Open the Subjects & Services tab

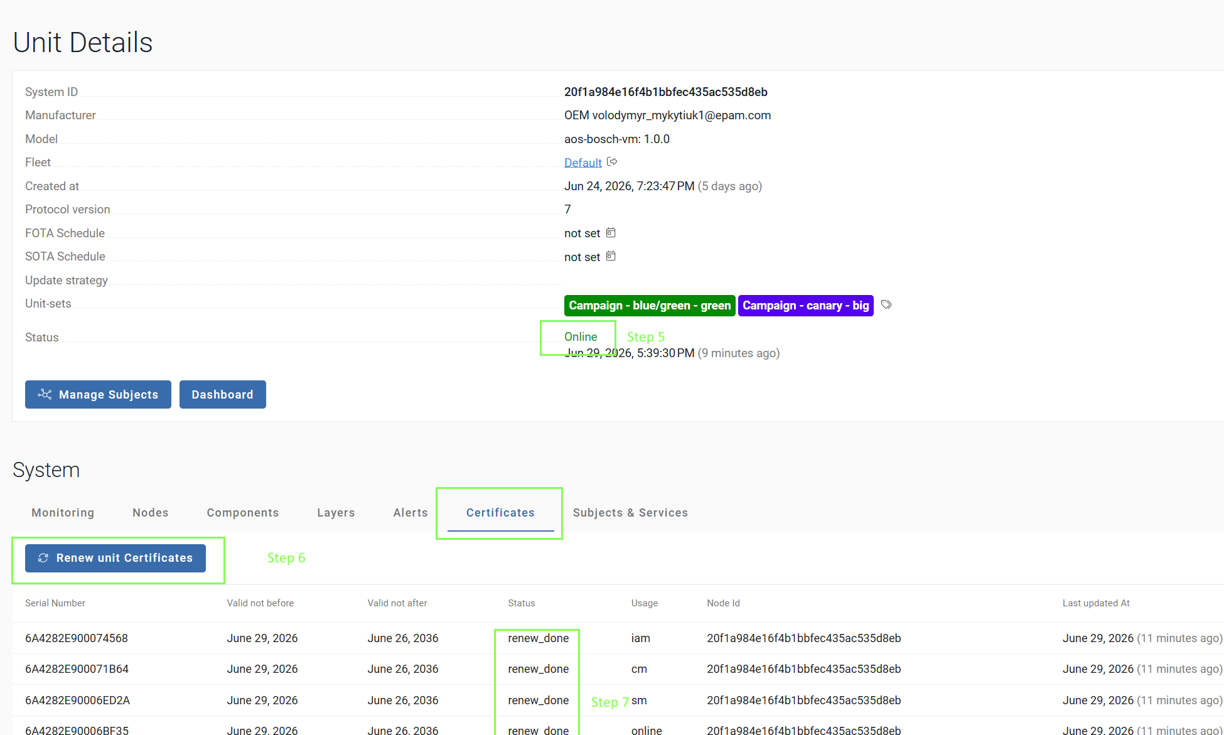630,513
